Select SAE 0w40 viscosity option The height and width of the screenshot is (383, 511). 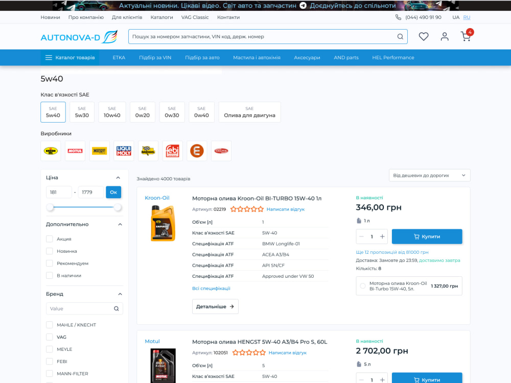tap(201, 112)
